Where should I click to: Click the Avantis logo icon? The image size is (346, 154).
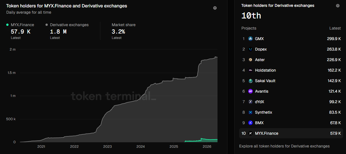(x=250, y=91)
